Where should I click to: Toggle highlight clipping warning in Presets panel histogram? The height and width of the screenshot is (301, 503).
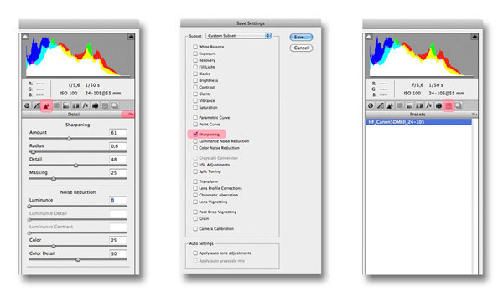click(x=474, y=37)
